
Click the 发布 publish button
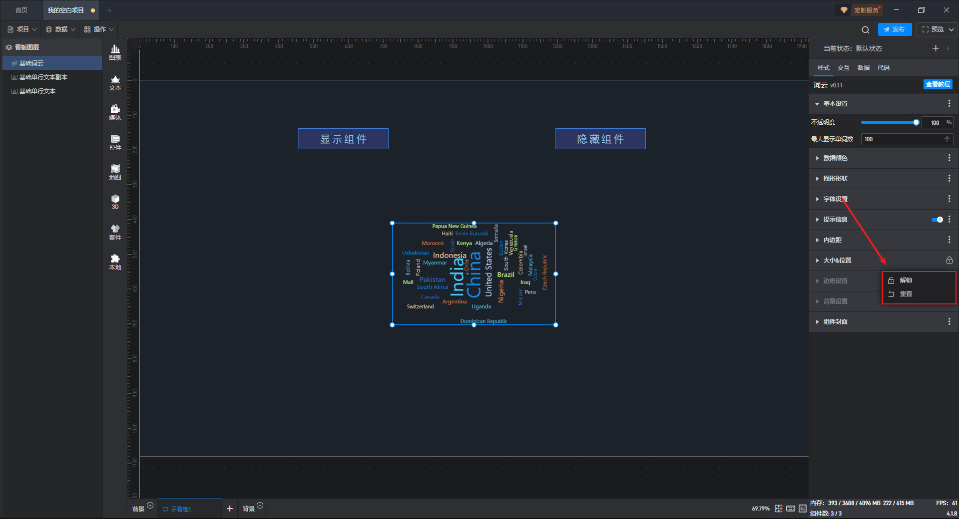pyautogui.click(x=895, y=29)
